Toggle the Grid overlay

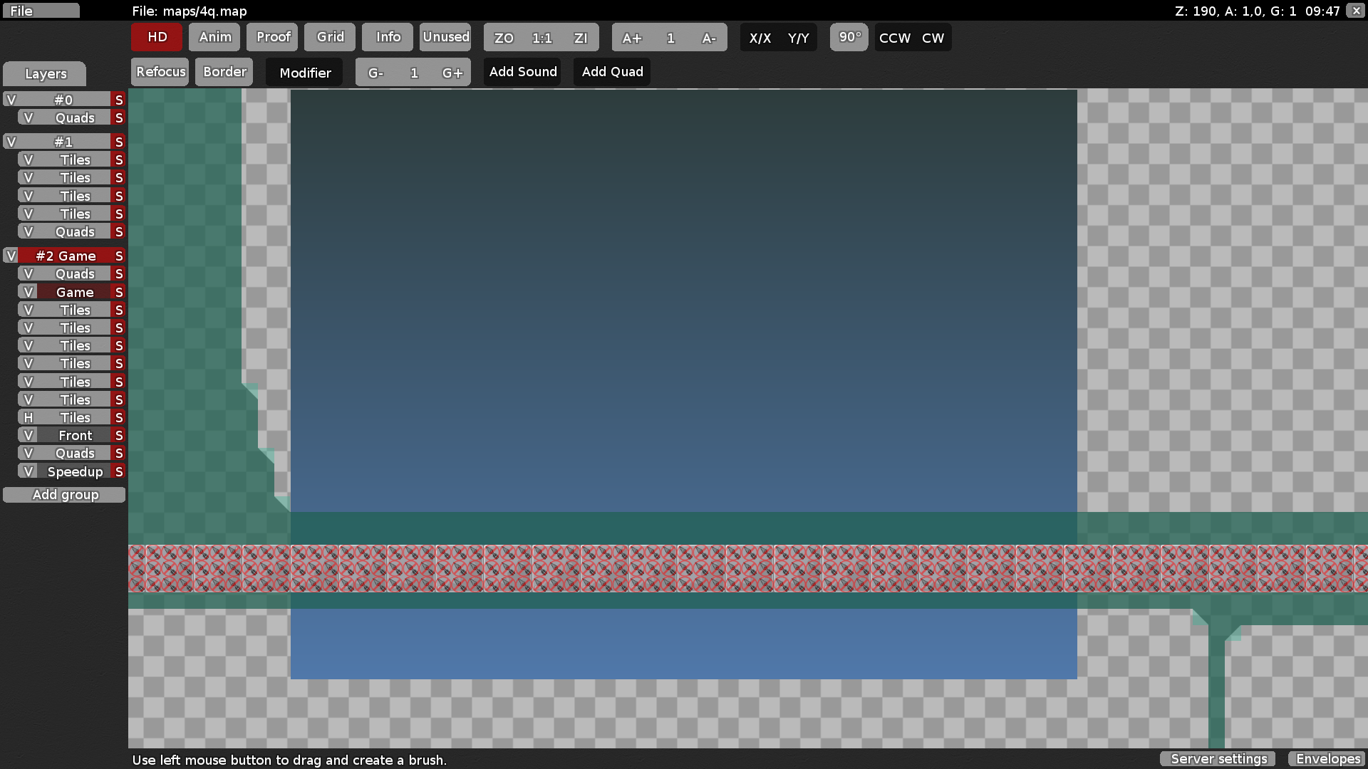coord(329,37)
